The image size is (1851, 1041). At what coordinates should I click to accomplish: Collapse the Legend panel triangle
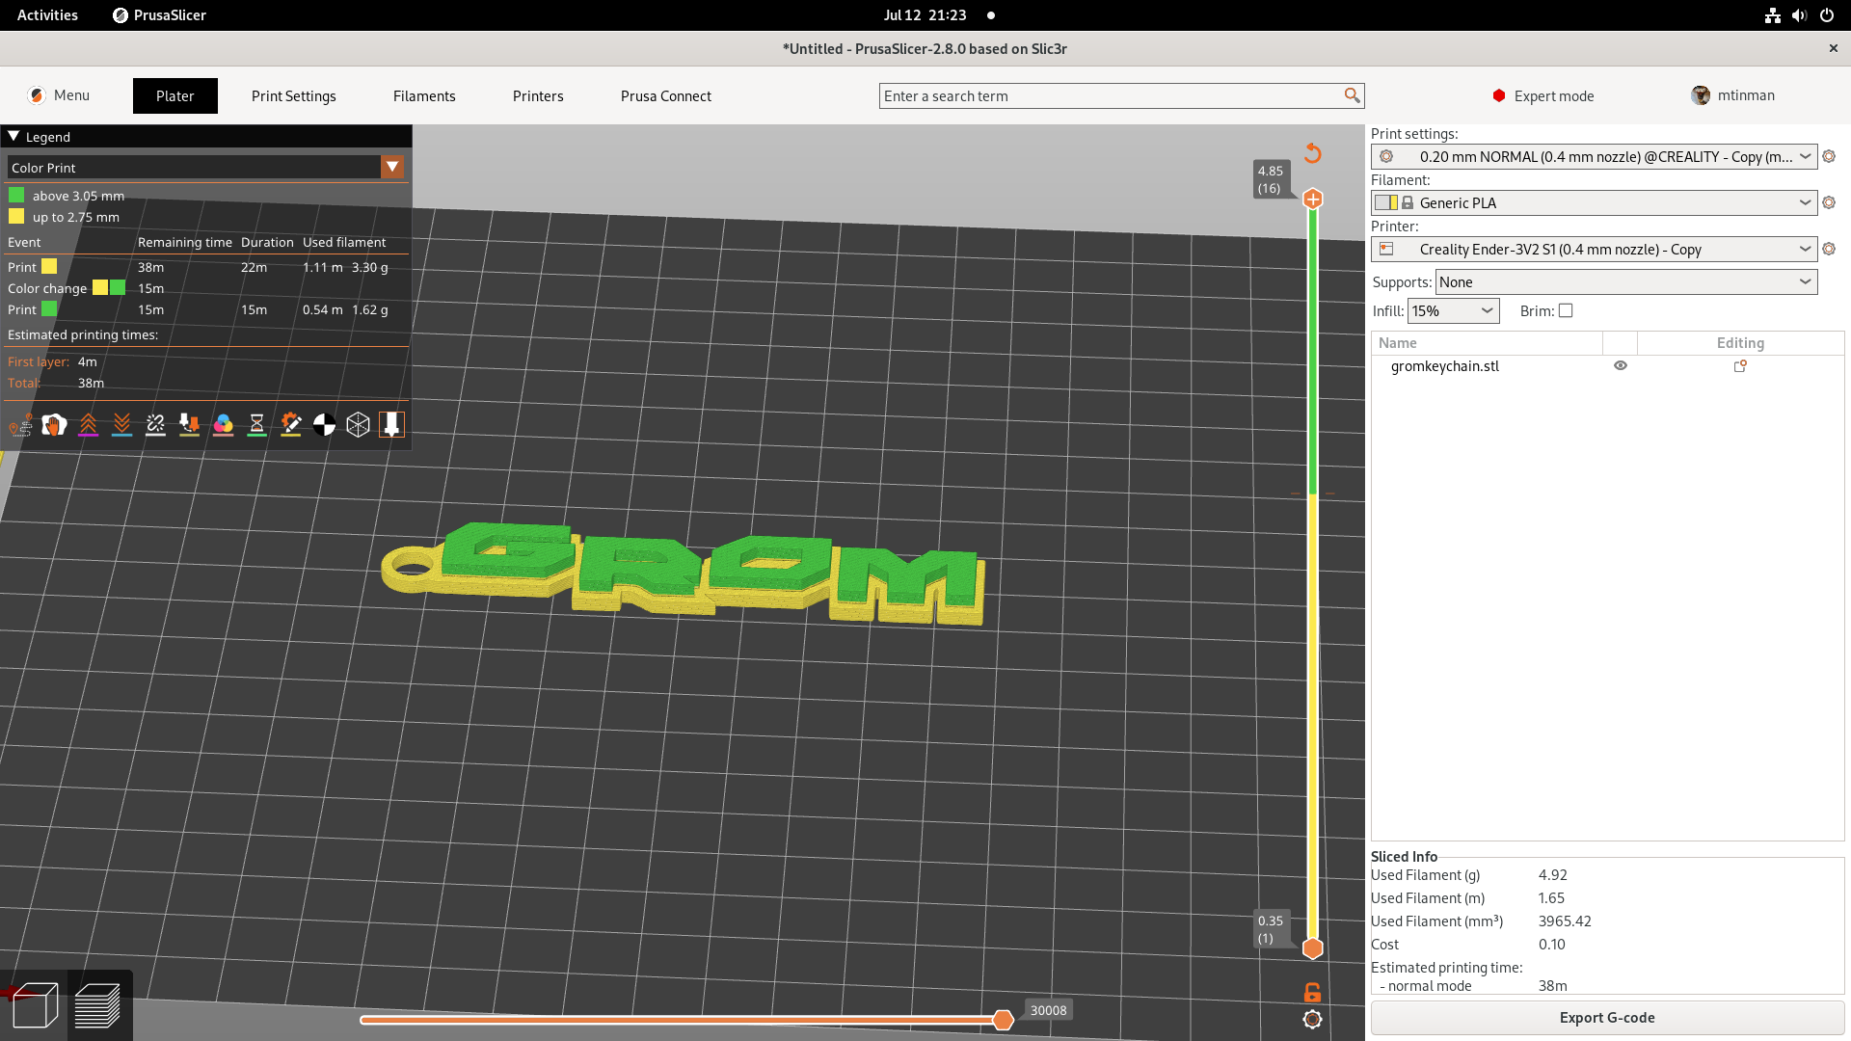click(x=13, y=137)
